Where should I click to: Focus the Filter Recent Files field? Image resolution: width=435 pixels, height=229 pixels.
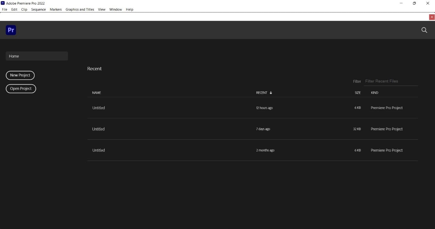coord(391,81)
